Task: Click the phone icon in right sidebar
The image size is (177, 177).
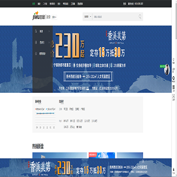Action: point(174,59)
